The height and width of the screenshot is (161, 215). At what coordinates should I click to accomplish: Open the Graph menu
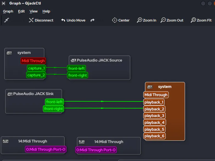click(8, 11)
